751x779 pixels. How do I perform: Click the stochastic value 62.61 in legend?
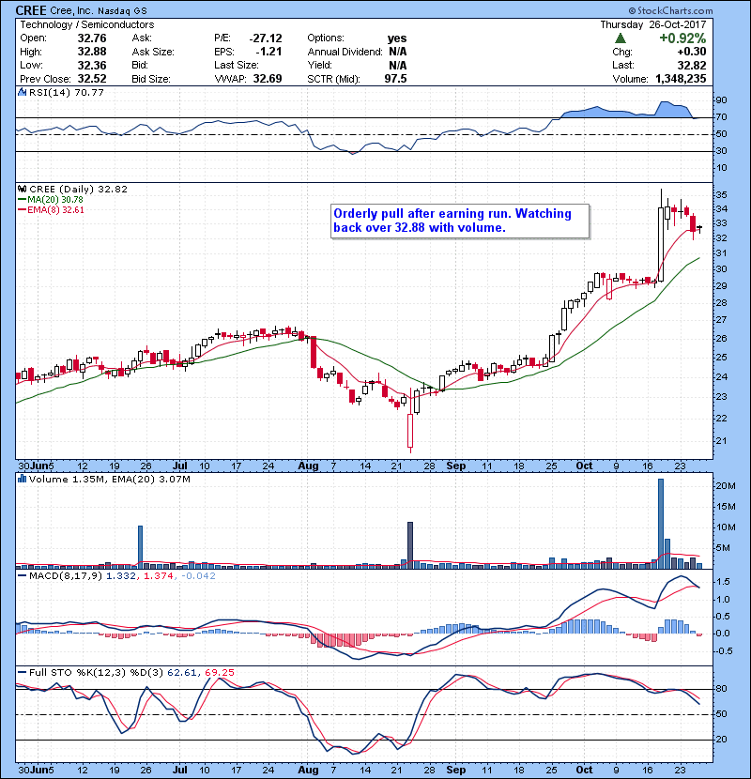(x=182, y=673)
